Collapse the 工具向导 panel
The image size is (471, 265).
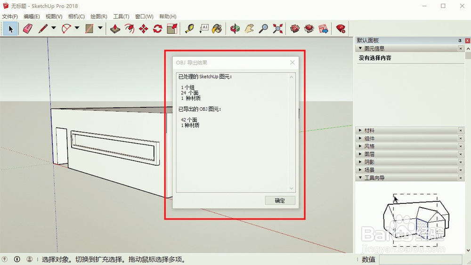360,177
